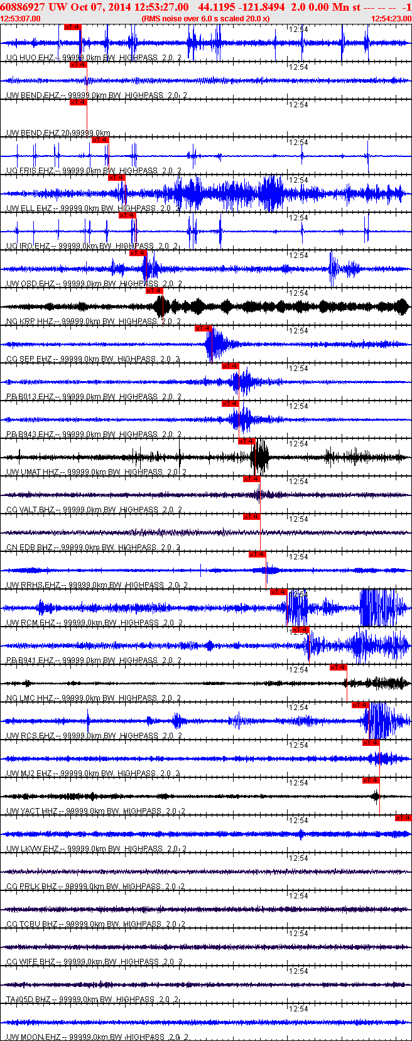
Task: Select the UW RCS EHZ station label
Action: click(95, 736)
